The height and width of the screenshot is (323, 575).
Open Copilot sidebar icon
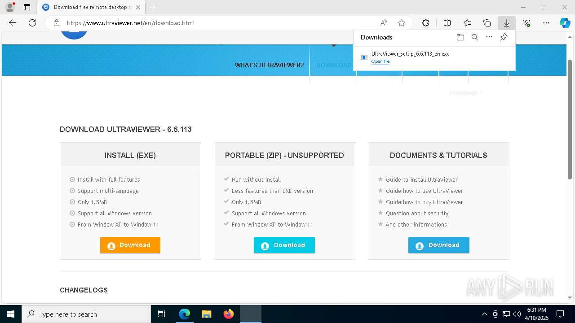click(565, 23)
